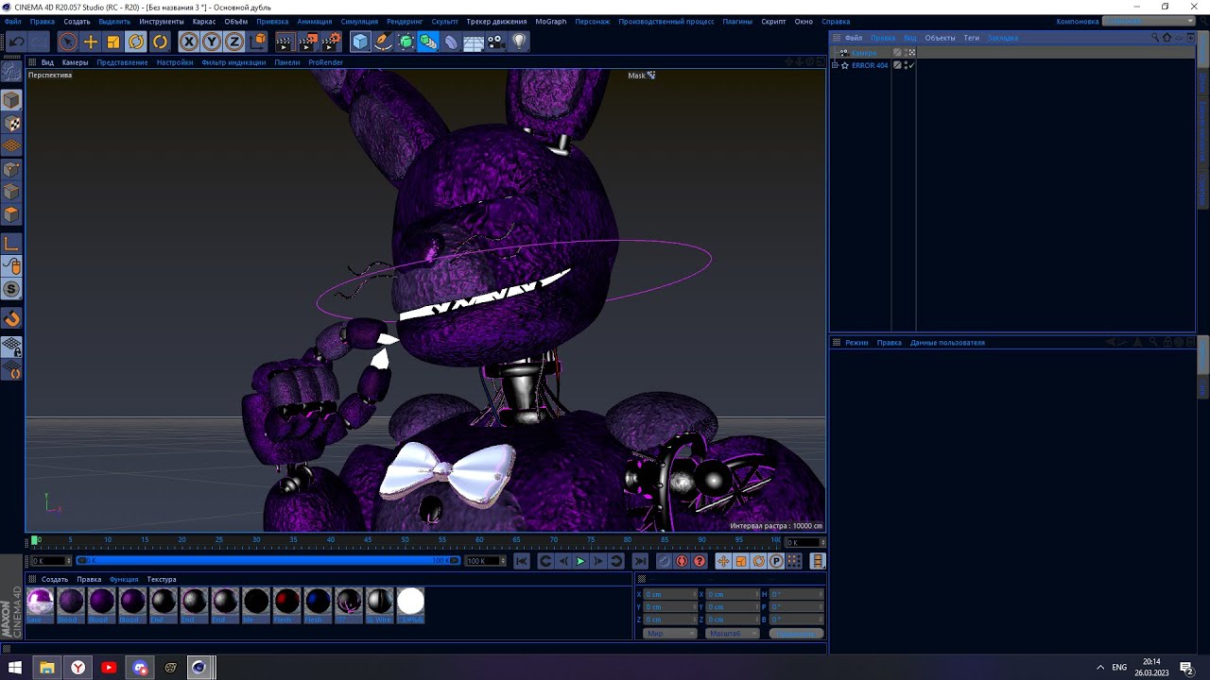Click the Object Manager home icon
1210x680 pixels.
(x=1167, y=38)
